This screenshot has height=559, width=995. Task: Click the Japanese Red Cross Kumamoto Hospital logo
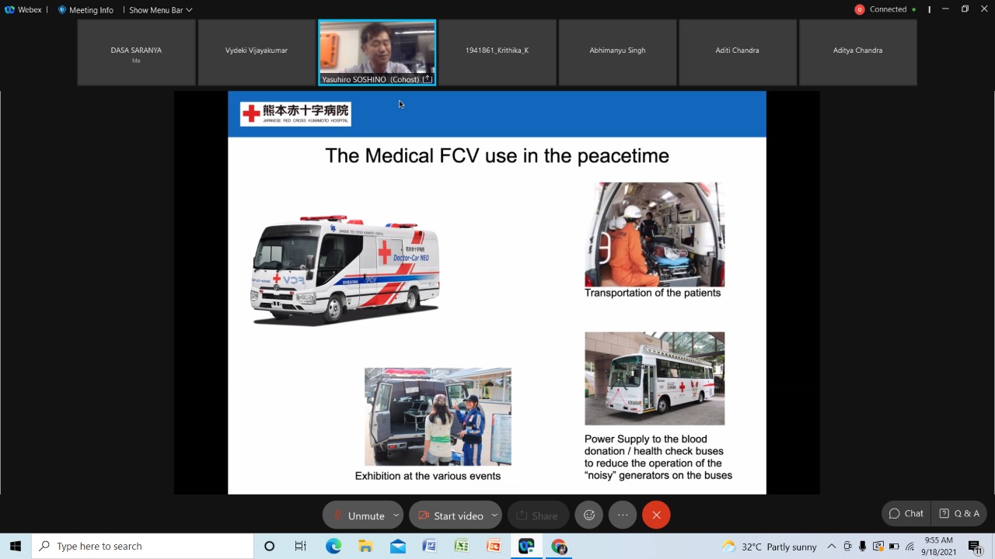pyautogui.click(x=295, y=114)
